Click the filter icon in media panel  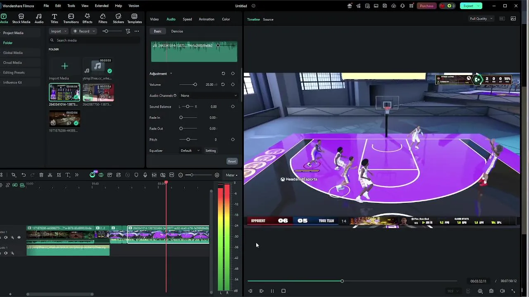point(128,31)
